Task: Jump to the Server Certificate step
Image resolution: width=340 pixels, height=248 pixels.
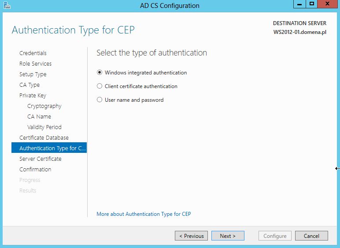Action: click(x=41, y=159)
